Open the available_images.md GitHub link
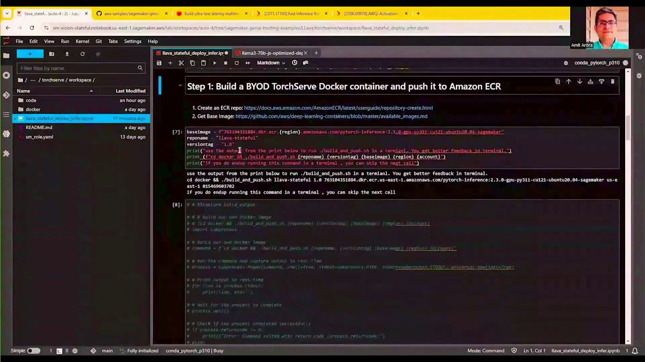Viewport: 645px width, 362px height. (331, 116)
